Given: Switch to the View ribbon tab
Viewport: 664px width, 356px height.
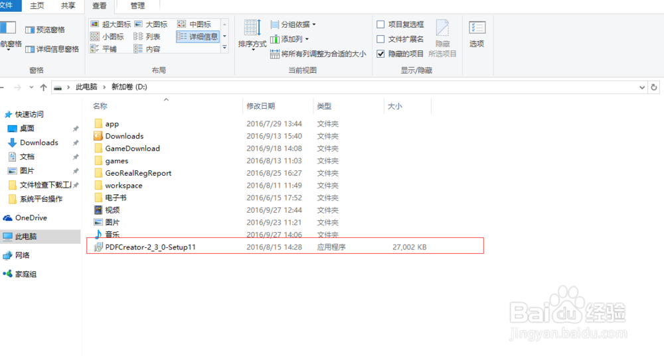Looking at the screenshot, I should coord(100,5).
